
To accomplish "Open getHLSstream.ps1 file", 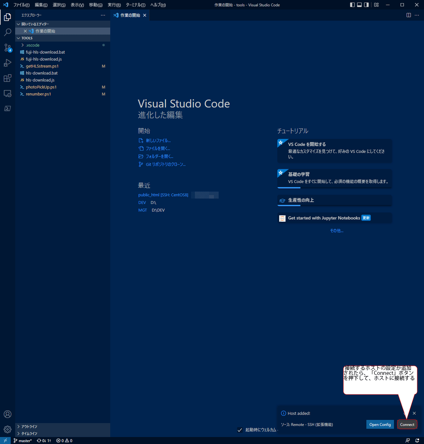I will coord(63,66).
